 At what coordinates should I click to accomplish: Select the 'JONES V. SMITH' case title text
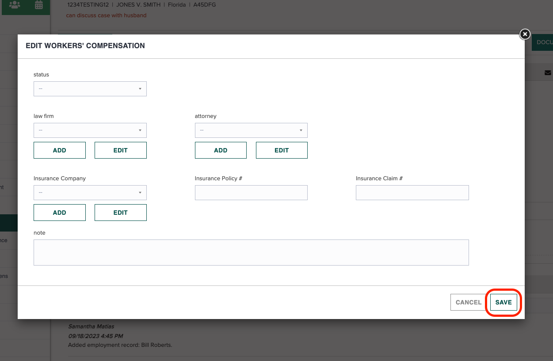click(138, 5)
